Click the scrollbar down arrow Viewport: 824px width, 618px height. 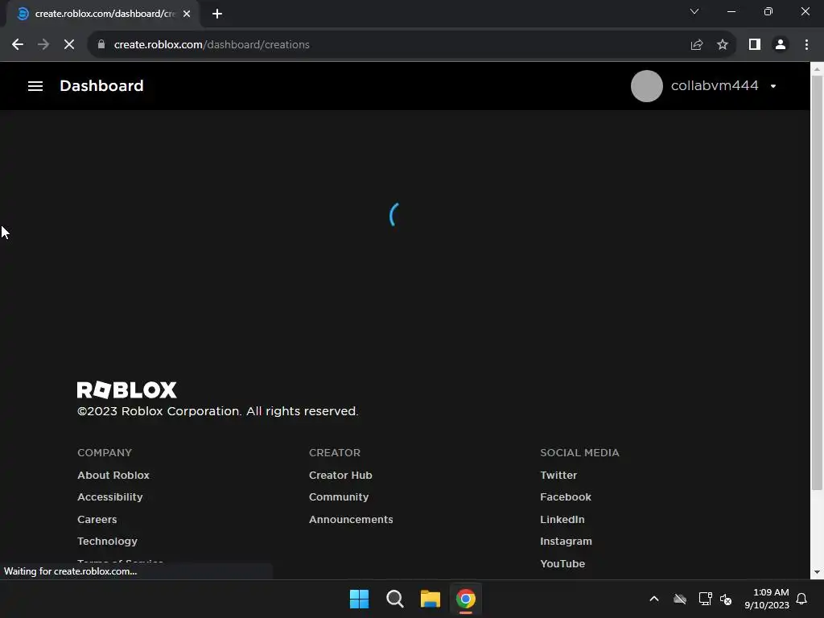817,572
